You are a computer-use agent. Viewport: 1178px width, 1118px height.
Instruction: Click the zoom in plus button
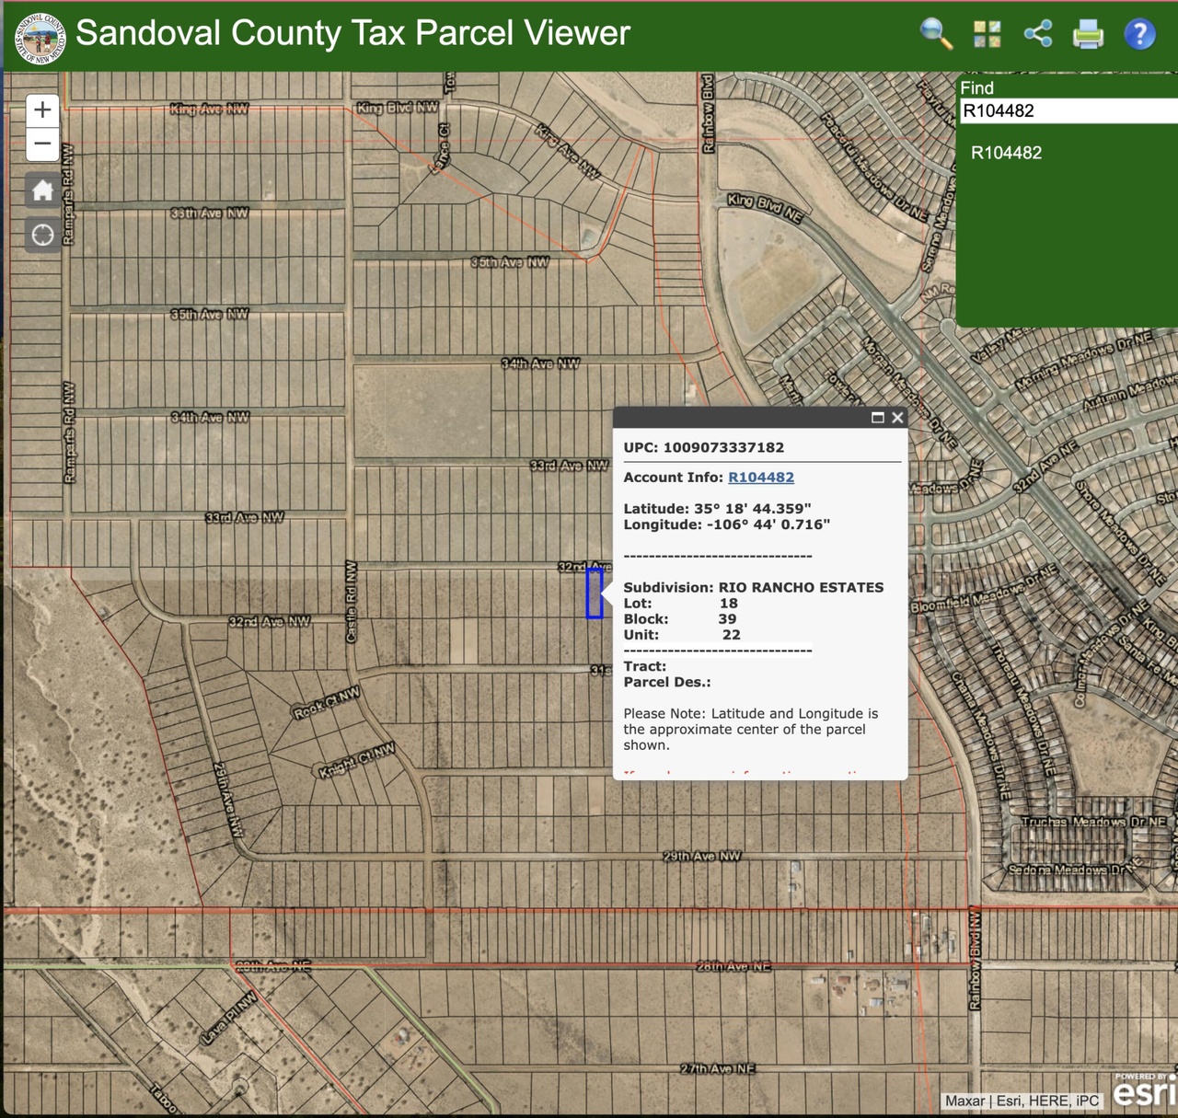pos(42,110)
